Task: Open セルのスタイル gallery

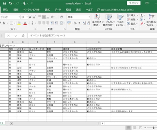Action: coord(120,20)
